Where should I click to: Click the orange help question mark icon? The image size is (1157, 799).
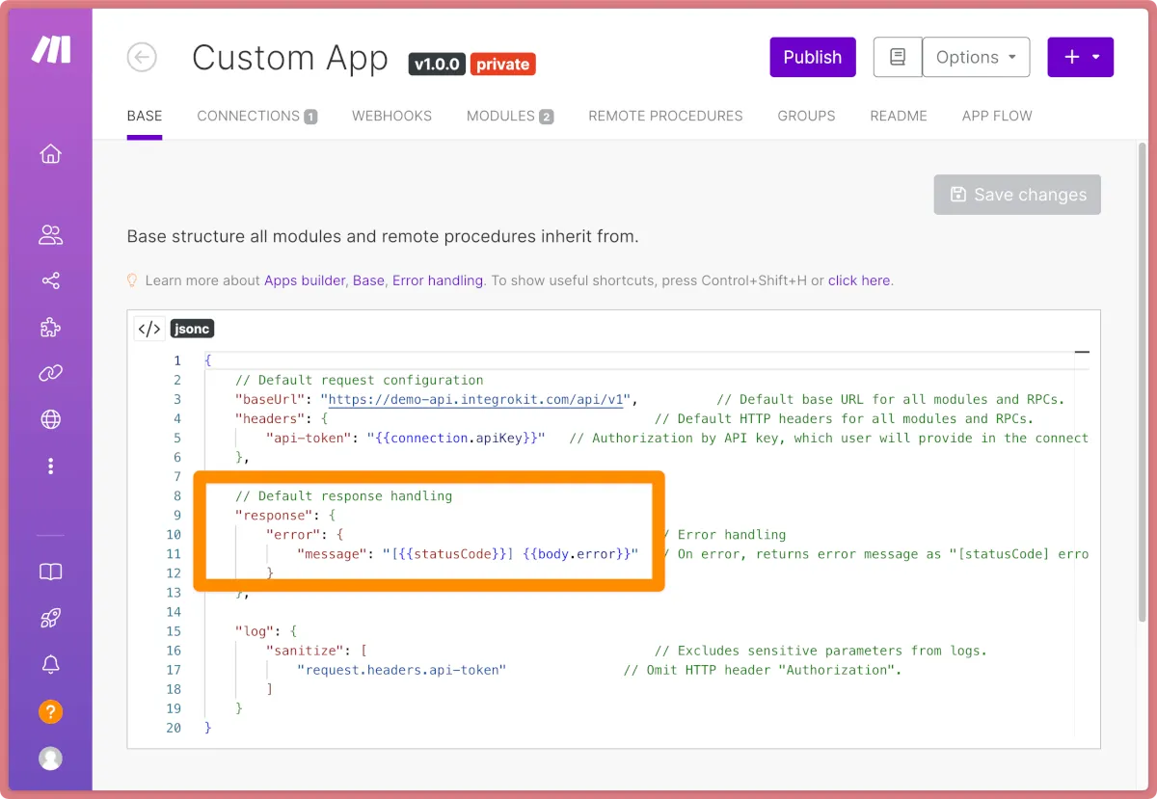click(x=51, y=712)
